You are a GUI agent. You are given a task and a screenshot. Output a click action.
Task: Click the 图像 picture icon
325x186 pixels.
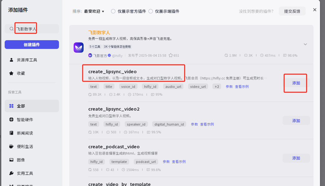click(12, 160)
